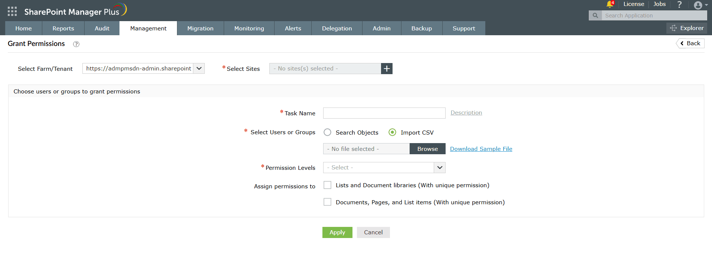Click the Description link

coord(466,113)
